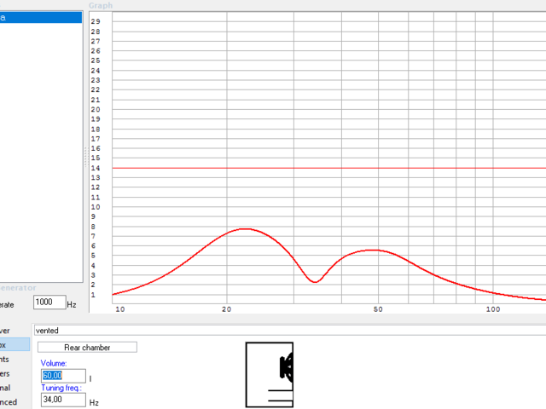Click the splitter handle left of the graph
The width and height of the screenshot is (546, 409).
[x=84, y=153]
